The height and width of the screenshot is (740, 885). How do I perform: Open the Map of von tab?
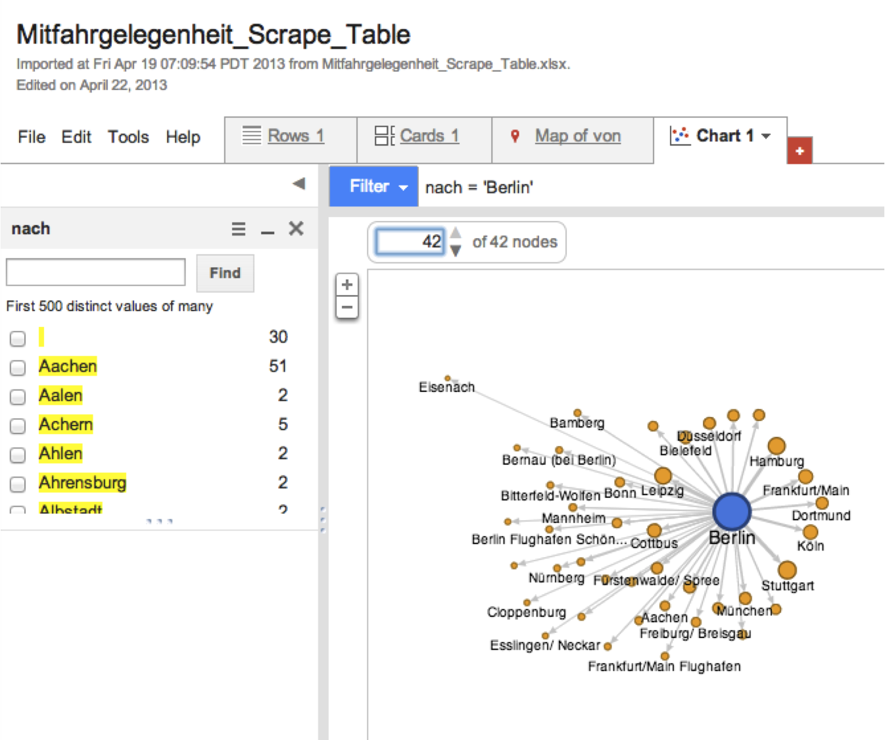pos(577,136)
